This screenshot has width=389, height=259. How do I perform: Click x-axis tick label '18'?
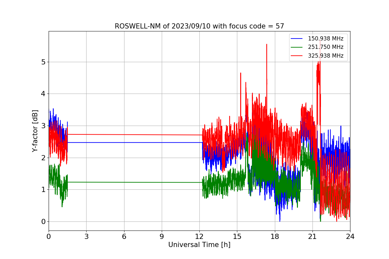tap(275, 237)
